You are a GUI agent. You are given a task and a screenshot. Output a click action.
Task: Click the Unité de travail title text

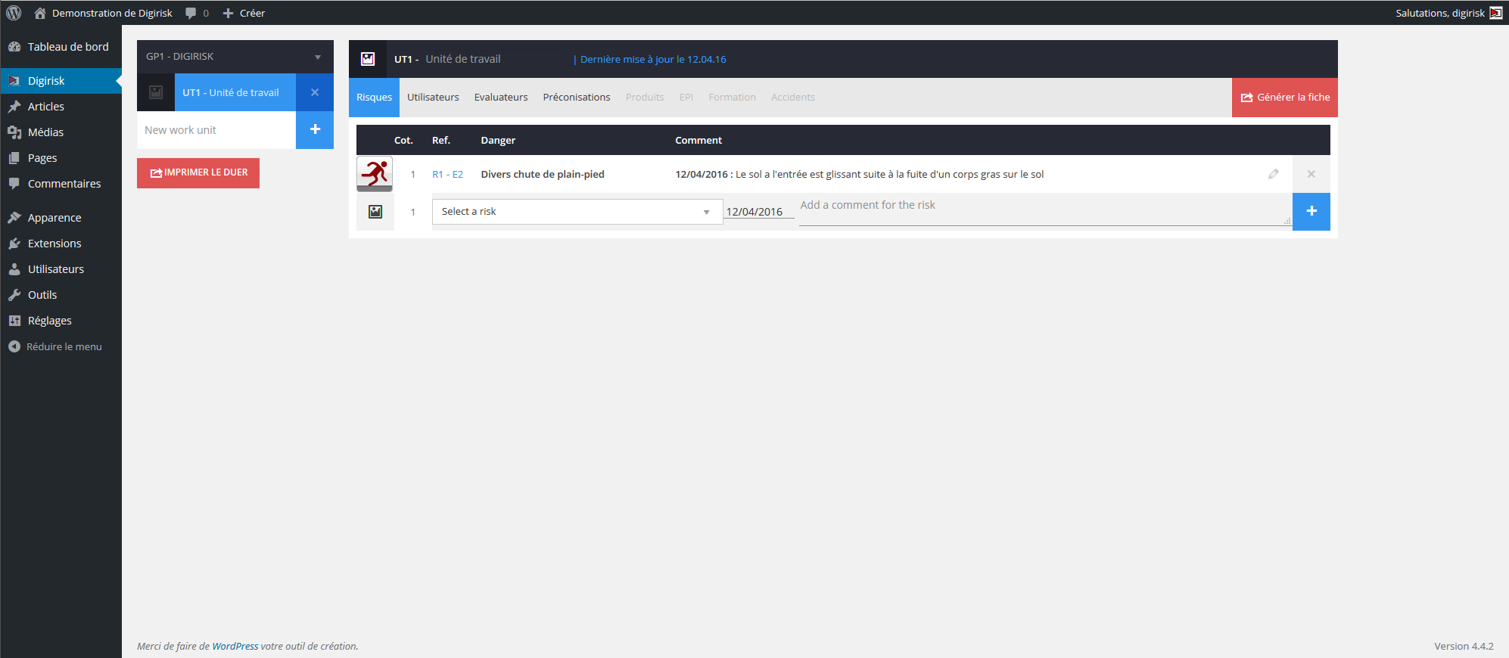click(x=463, y=59)
